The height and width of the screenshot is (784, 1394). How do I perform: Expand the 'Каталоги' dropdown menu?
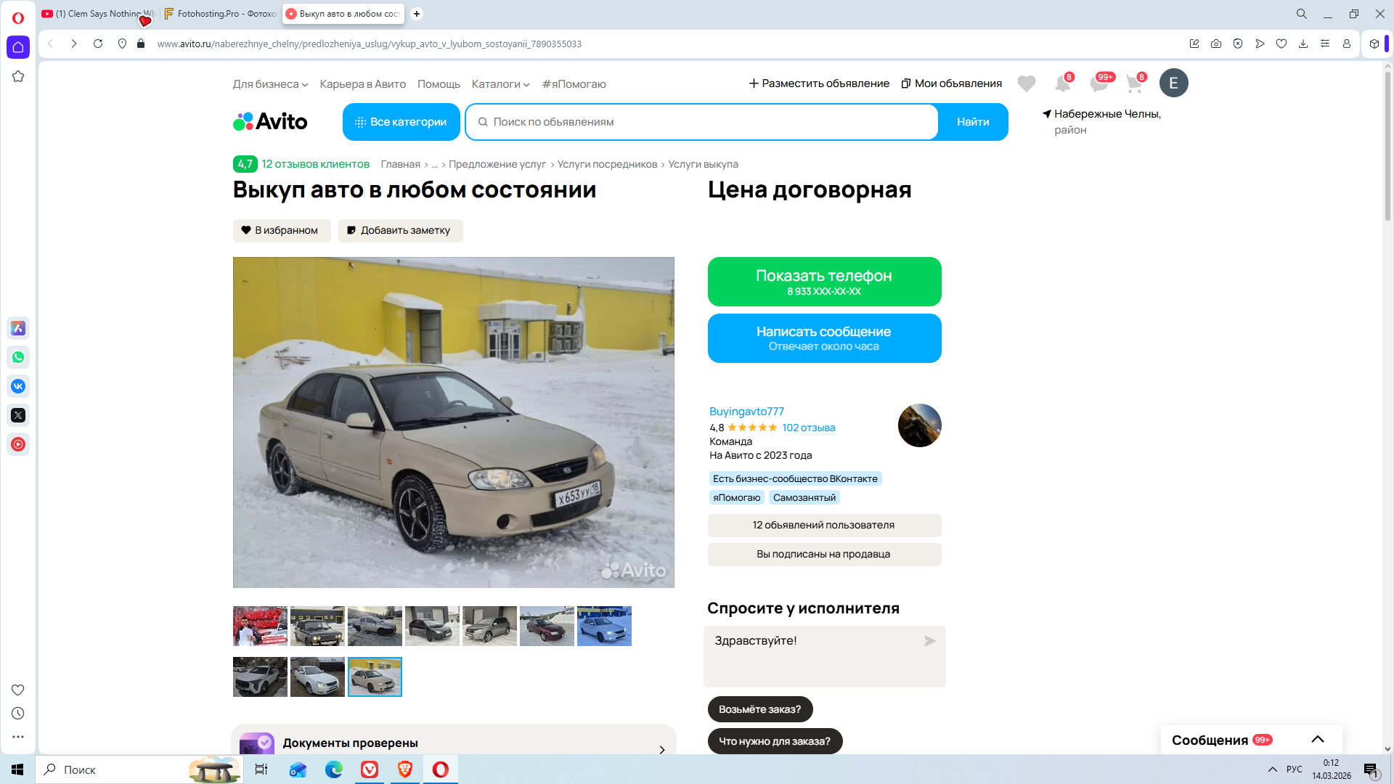(500, 84)
